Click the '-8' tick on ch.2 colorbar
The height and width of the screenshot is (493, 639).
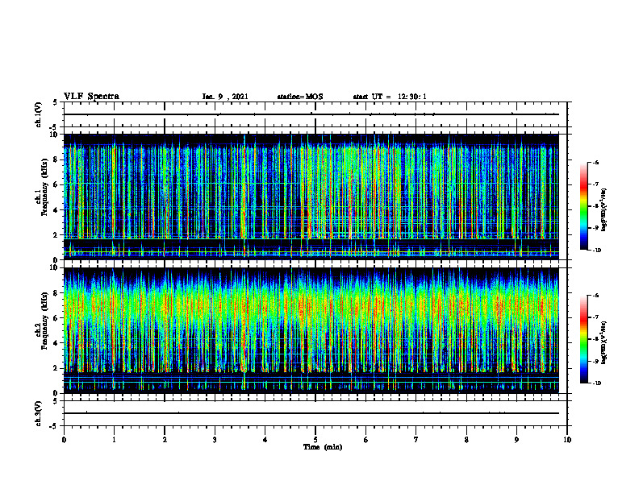point(596,339)
